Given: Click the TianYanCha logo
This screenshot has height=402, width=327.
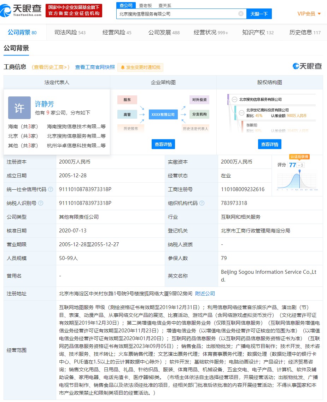Looking at the screenshot, I should [21, 10].
